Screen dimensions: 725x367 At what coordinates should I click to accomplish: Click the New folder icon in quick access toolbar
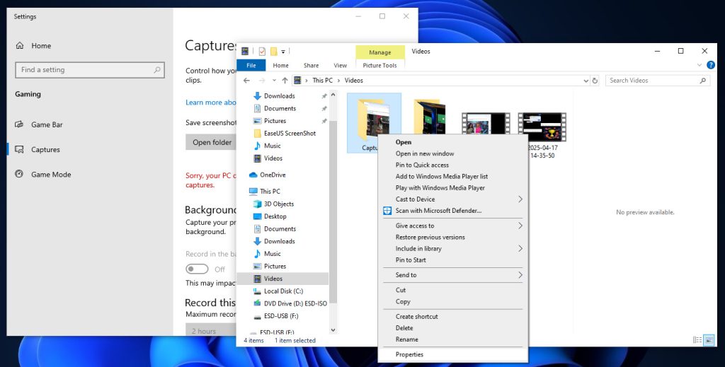[274, 51]
